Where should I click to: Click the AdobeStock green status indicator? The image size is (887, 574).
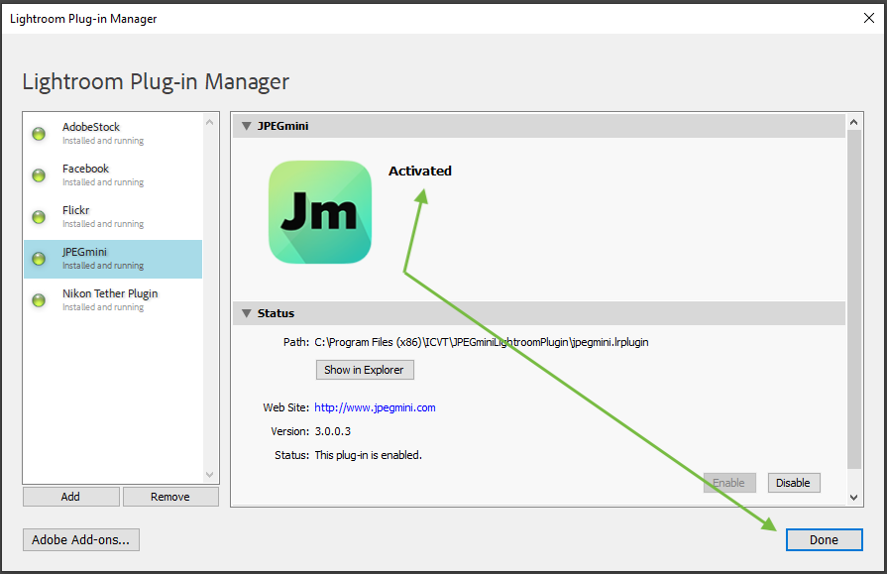[39, 134]
